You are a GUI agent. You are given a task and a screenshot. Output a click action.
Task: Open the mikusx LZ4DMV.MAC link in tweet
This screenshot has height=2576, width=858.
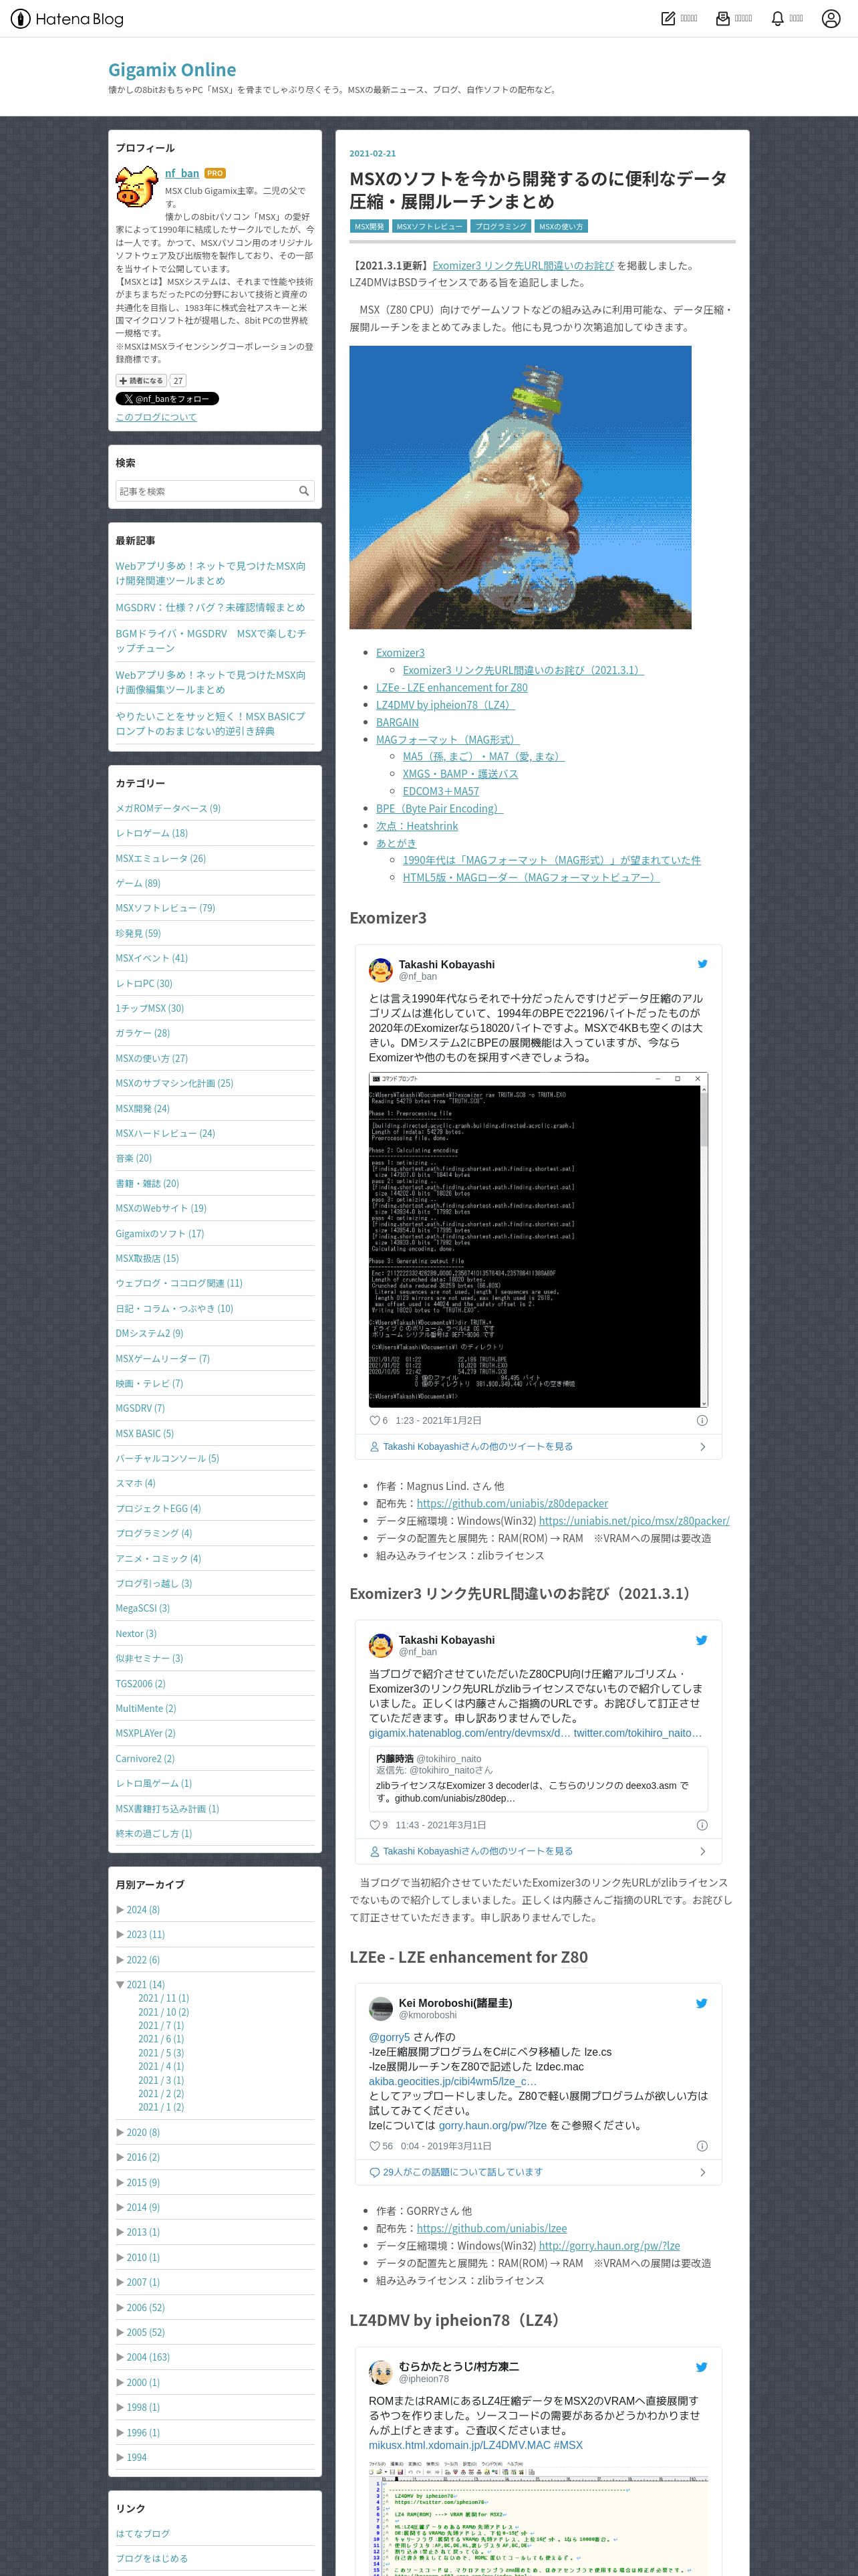[x=458, y=2445]
